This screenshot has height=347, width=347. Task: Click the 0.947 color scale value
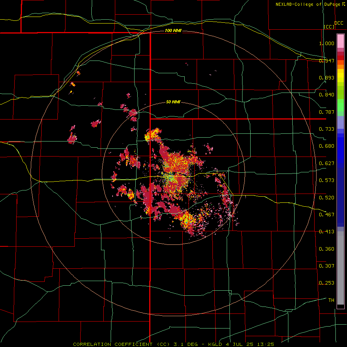click(327, 61)
